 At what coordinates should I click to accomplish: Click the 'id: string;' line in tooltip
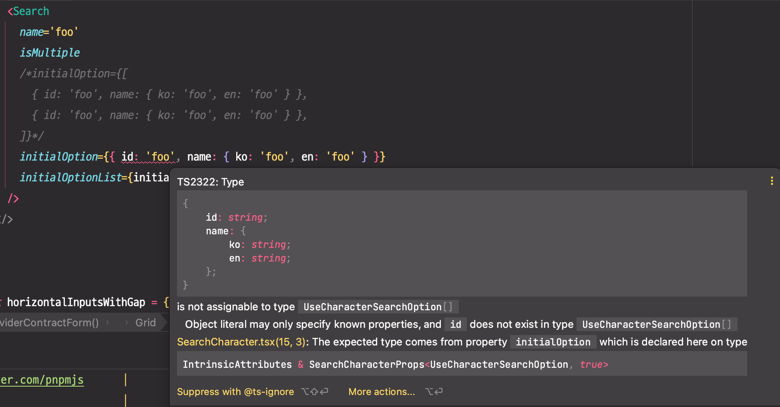coord(237,217)
